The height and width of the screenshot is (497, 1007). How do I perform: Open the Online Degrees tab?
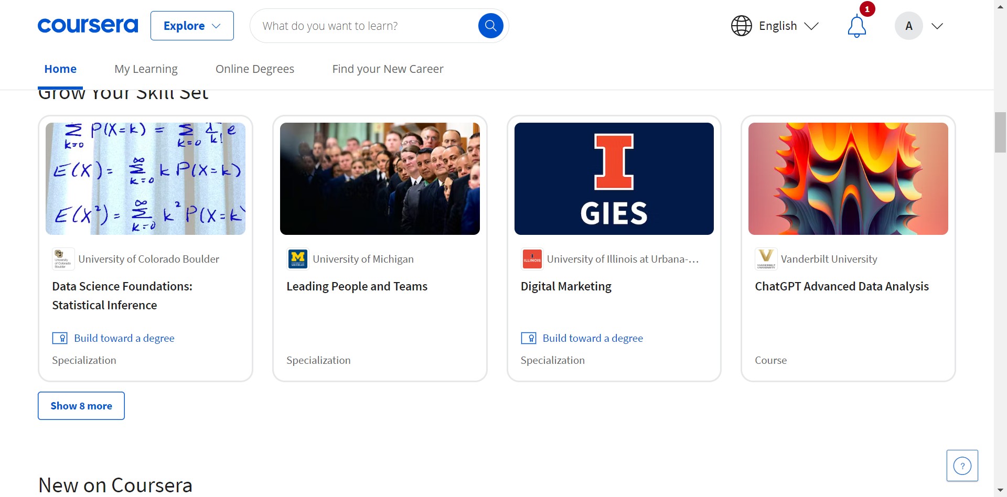click(255, 69)
